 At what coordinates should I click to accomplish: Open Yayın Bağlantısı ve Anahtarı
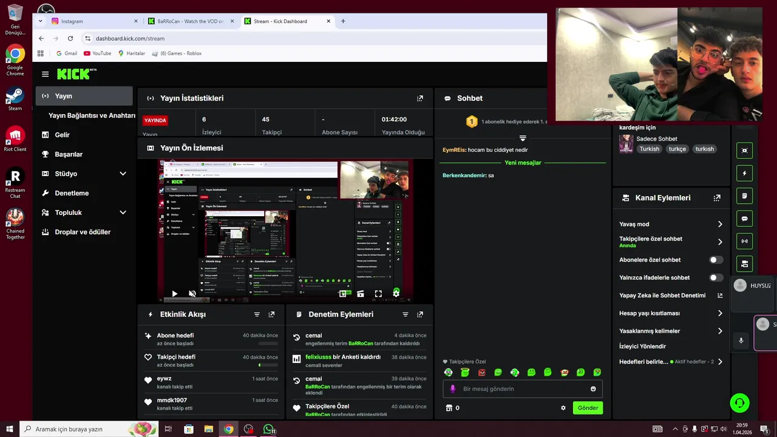[92, 115]
